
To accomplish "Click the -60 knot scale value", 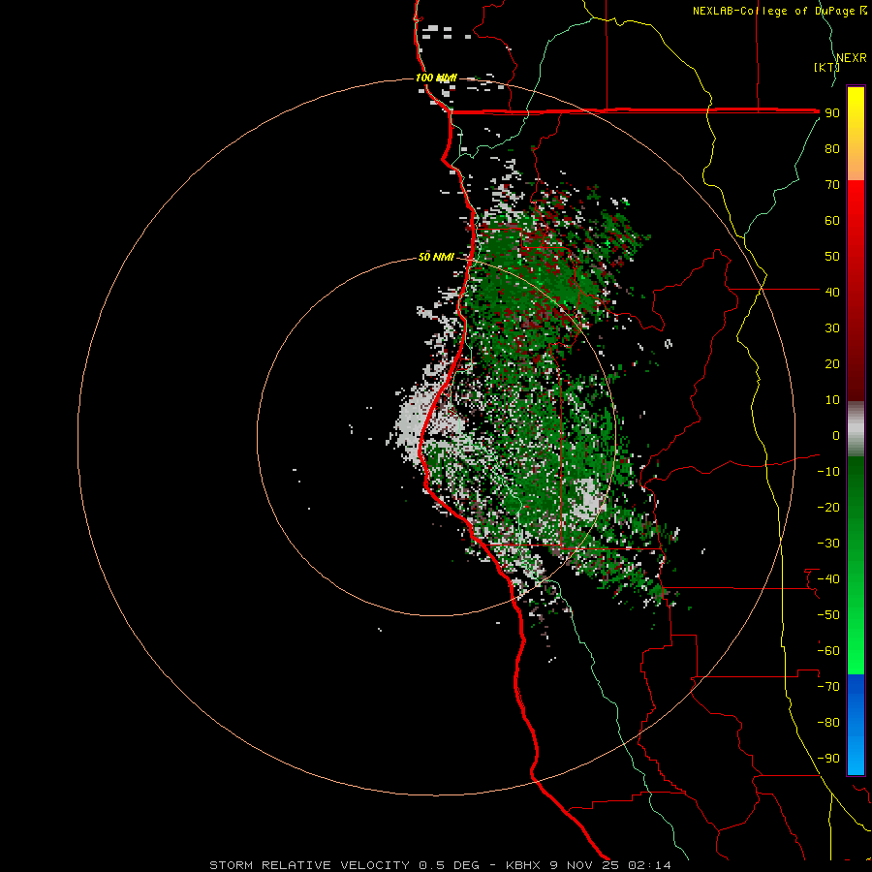I will pyautogui.click(x=828, y=651).
